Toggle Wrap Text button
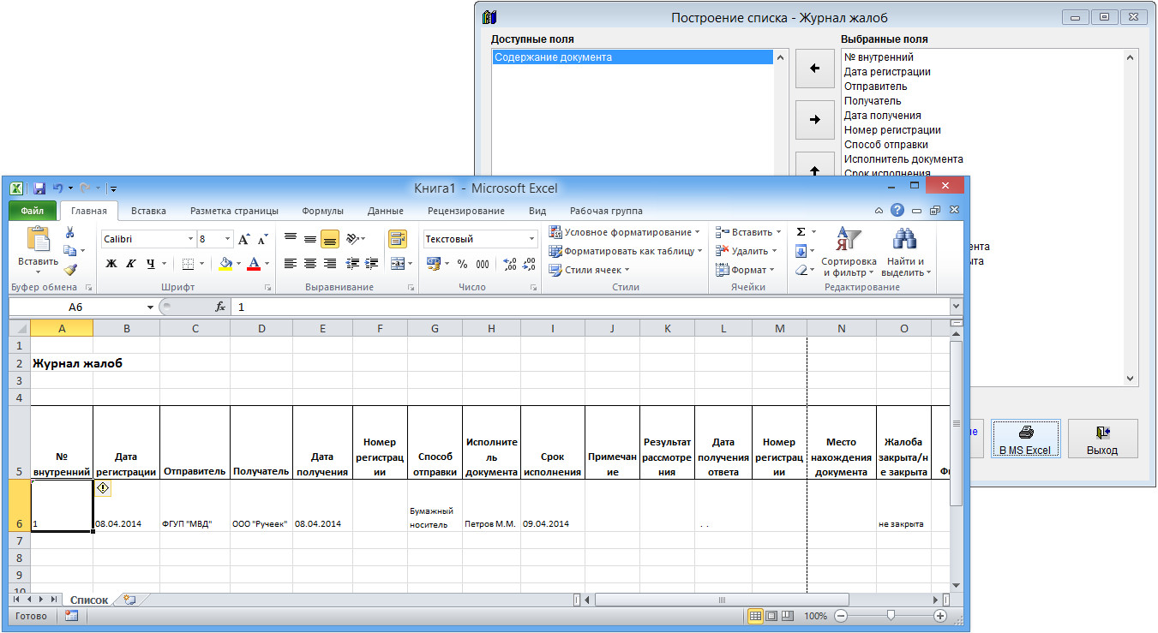1158x633 pixels. [x=397, y=239]
